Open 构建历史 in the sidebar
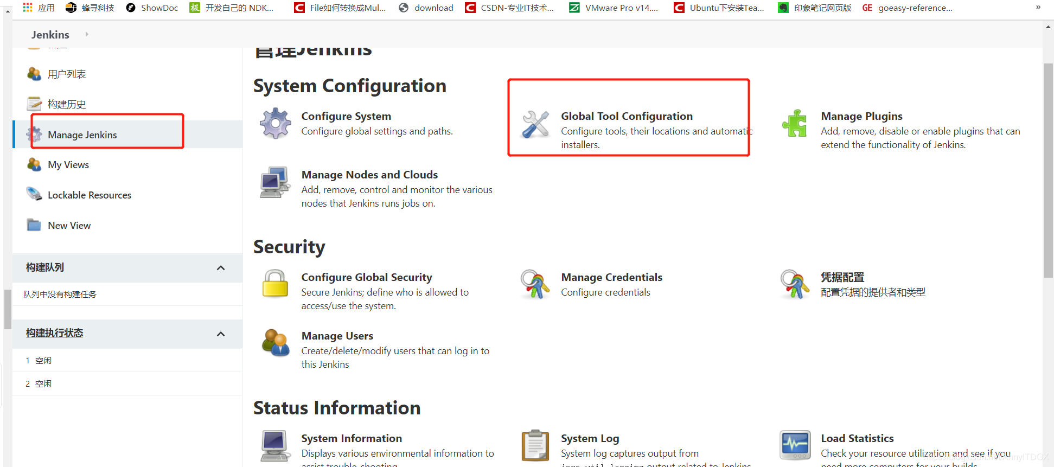Viewport: 1054px width, 467px height. coord(67,104)
